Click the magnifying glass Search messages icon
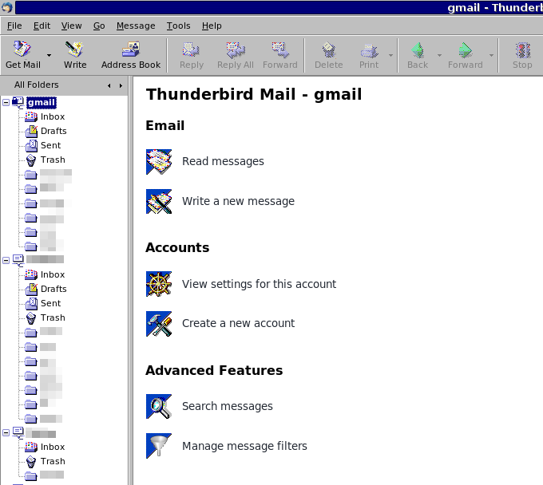This screenshot has width=543, height=485. 159,407
